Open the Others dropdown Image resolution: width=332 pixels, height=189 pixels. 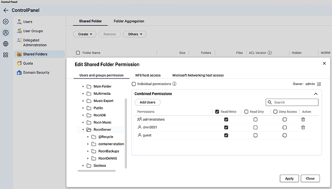(x=135, y=34)
